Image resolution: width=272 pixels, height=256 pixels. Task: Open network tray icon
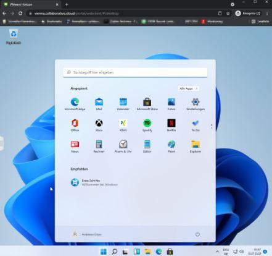point(236,252)
